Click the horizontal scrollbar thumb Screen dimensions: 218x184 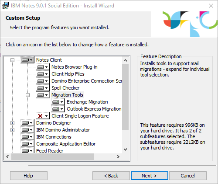[x=53, y=157]
